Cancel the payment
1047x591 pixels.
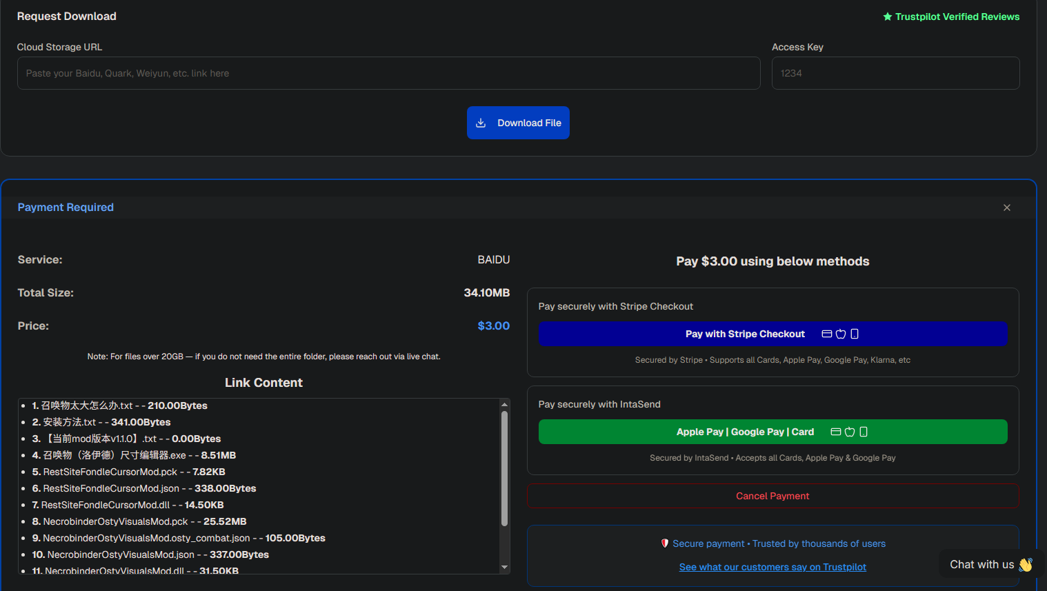(x=772, y=496)
